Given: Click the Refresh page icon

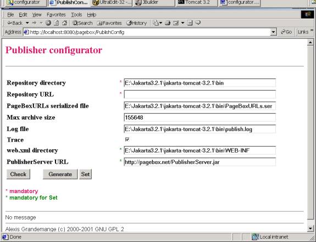Looking at the screenshot, I should (57, 23).
